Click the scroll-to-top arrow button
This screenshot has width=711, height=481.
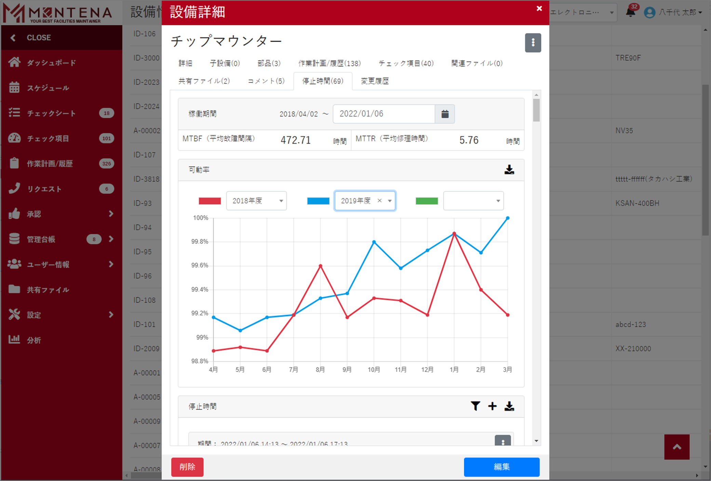click(676, 447)
